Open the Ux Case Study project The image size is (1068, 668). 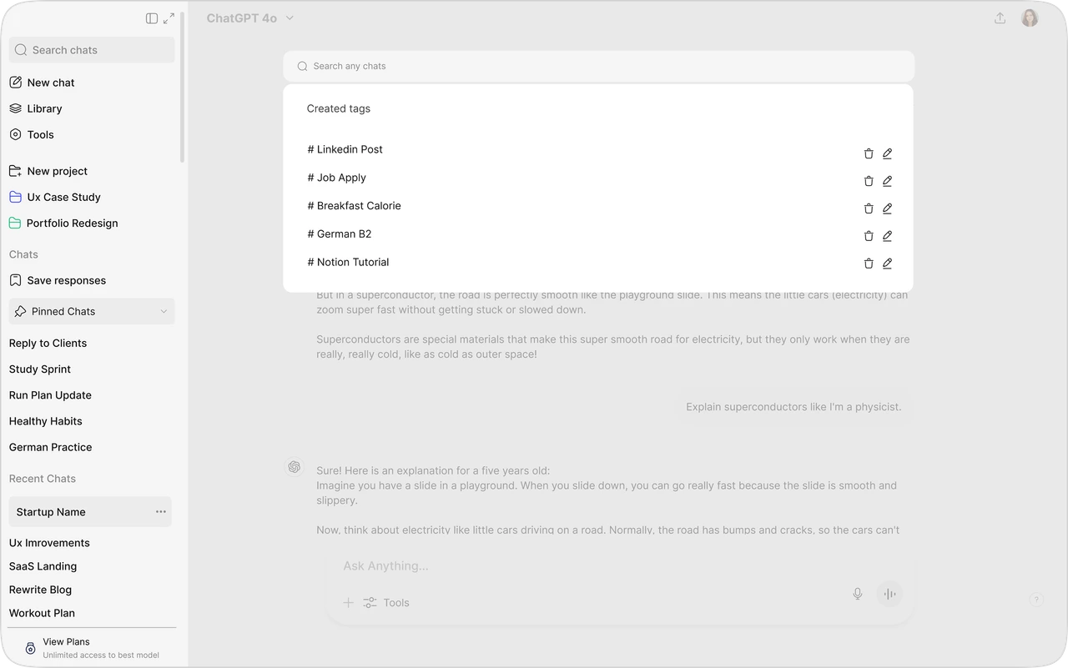coord(63,197)
